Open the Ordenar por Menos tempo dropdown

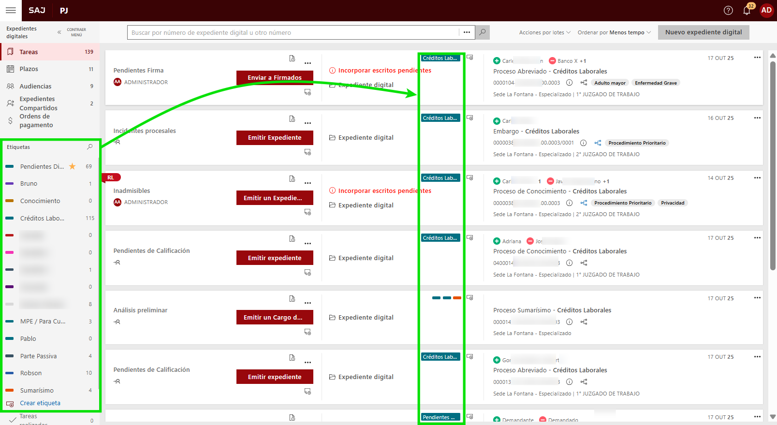(x=614, y=32)
